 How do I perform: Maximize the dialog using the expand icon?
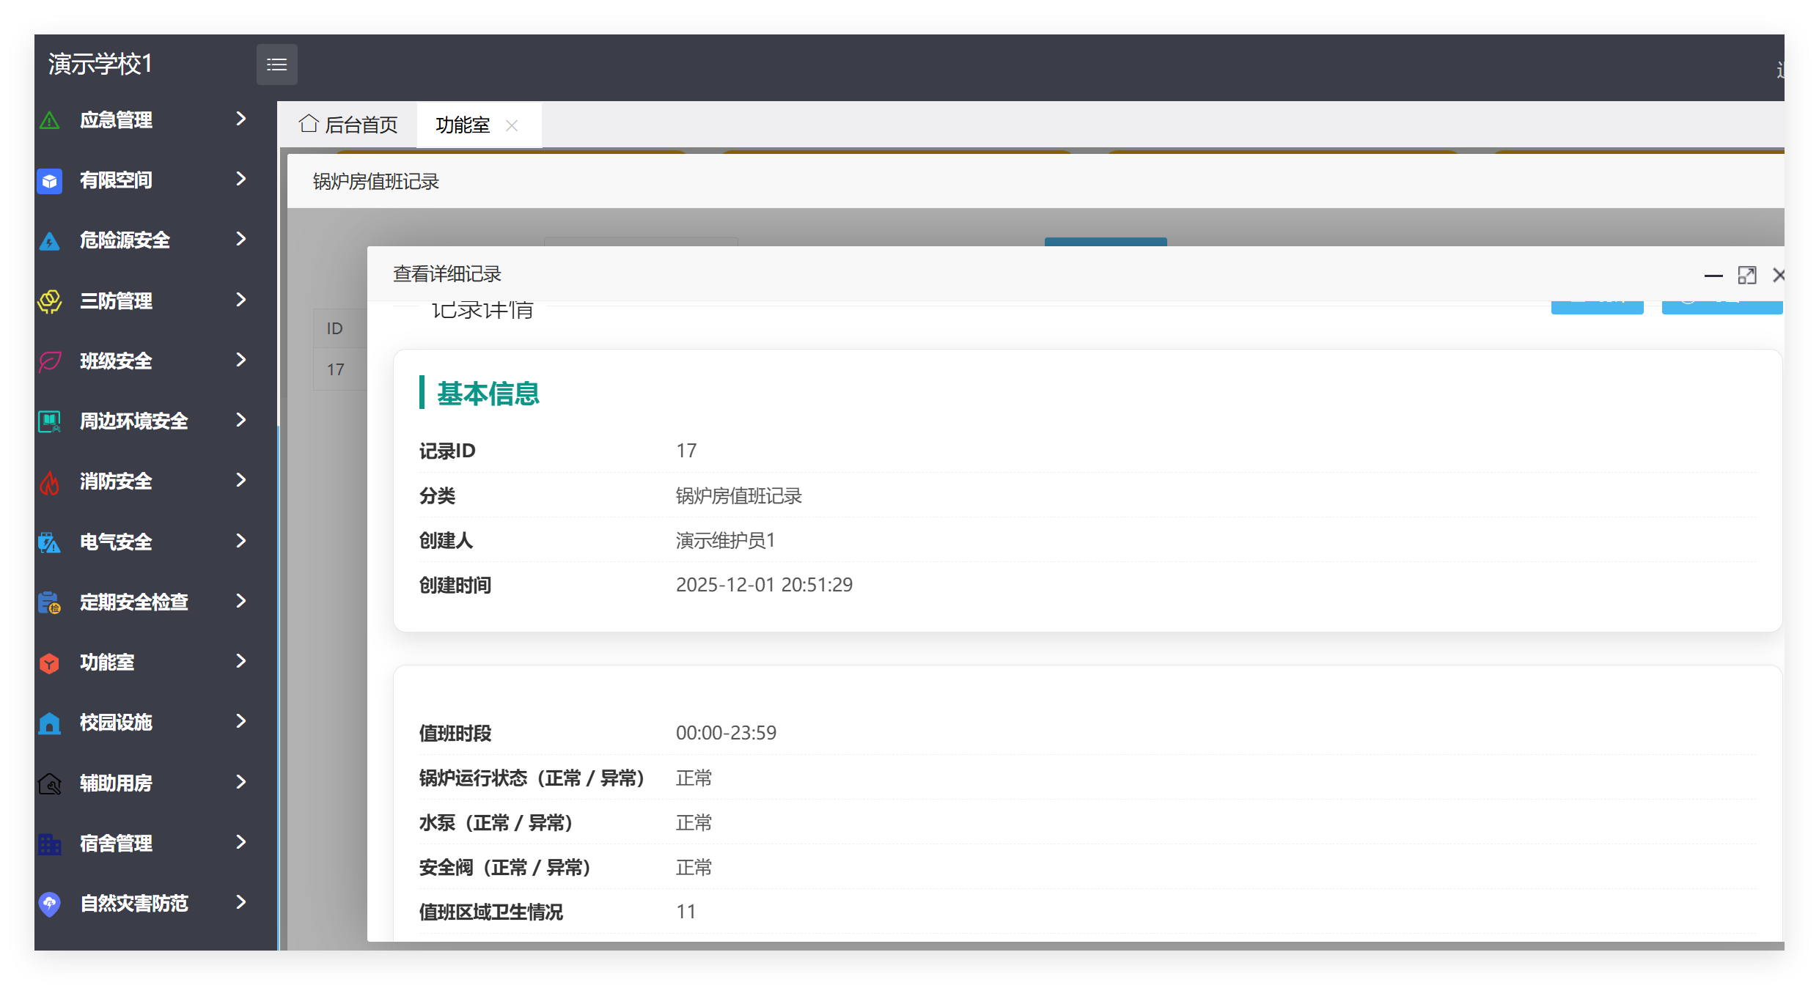point(1748,275)
